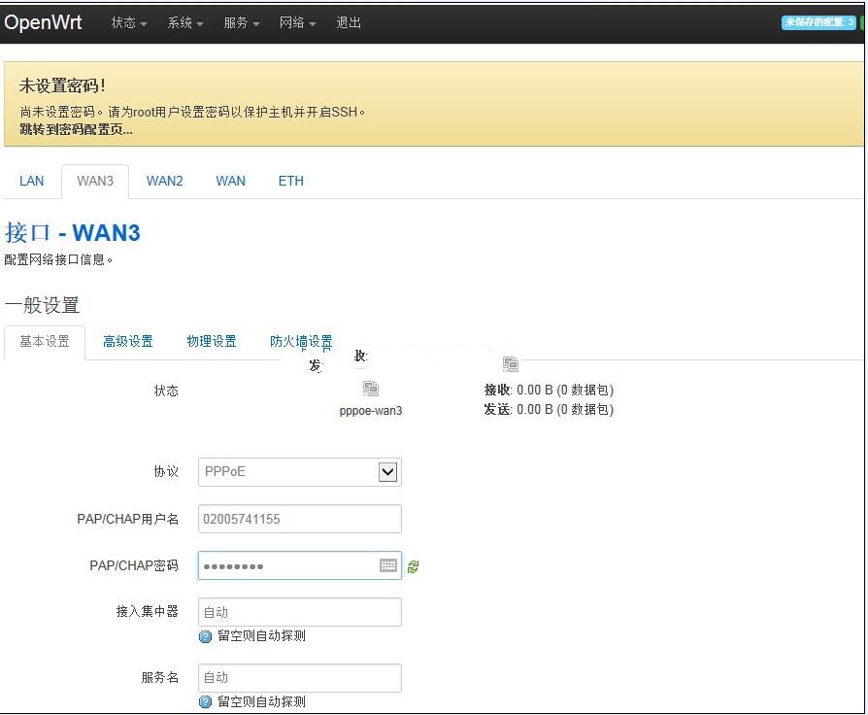
Task: Open the 防火墙设置 tab
Action: (x=301, y=341)
